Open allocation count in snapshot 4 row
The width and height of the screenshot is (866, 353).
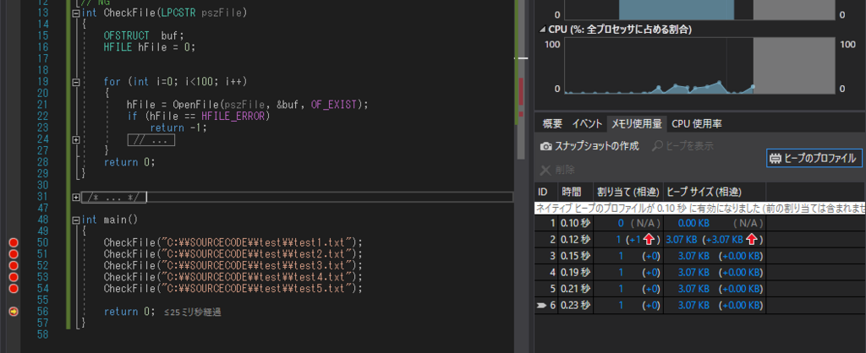pos(621,272)
